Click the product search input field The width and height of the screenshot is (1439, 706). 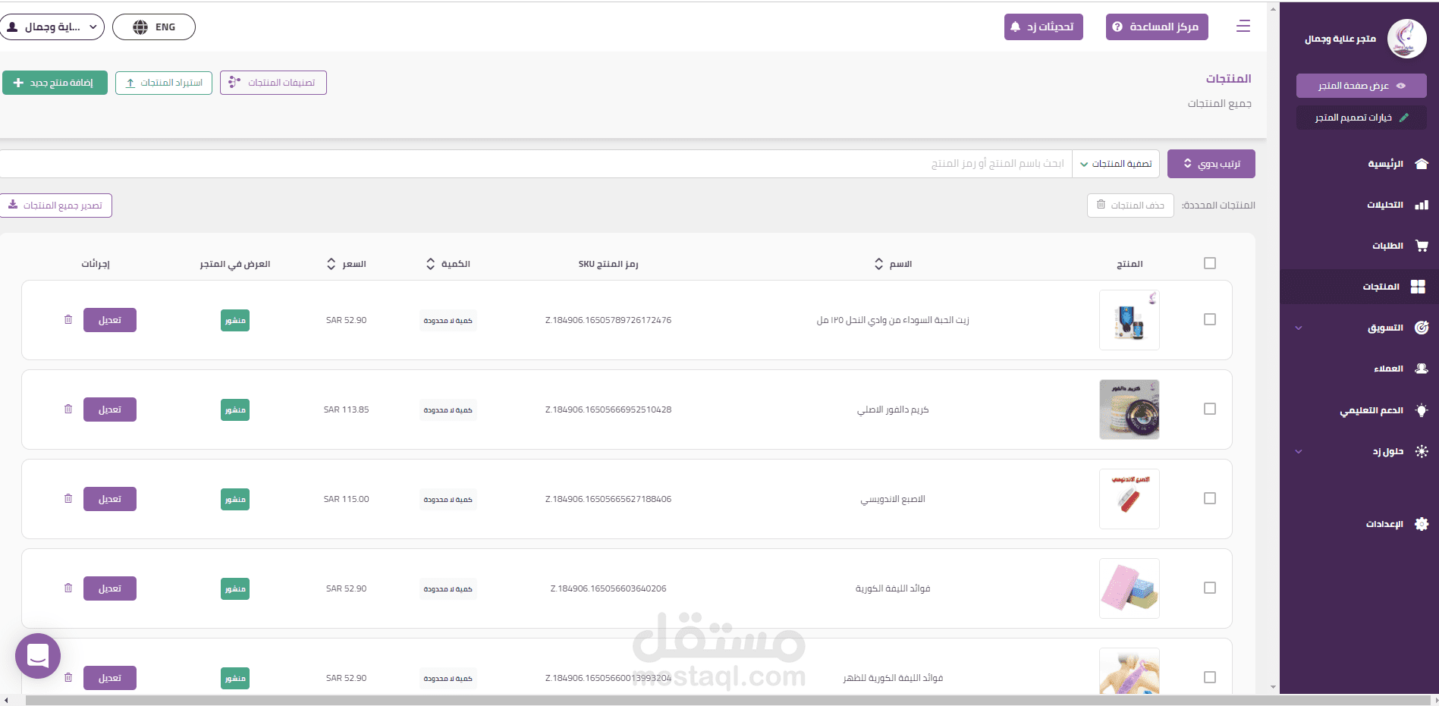pyautogui.click(x=536, y=164)
